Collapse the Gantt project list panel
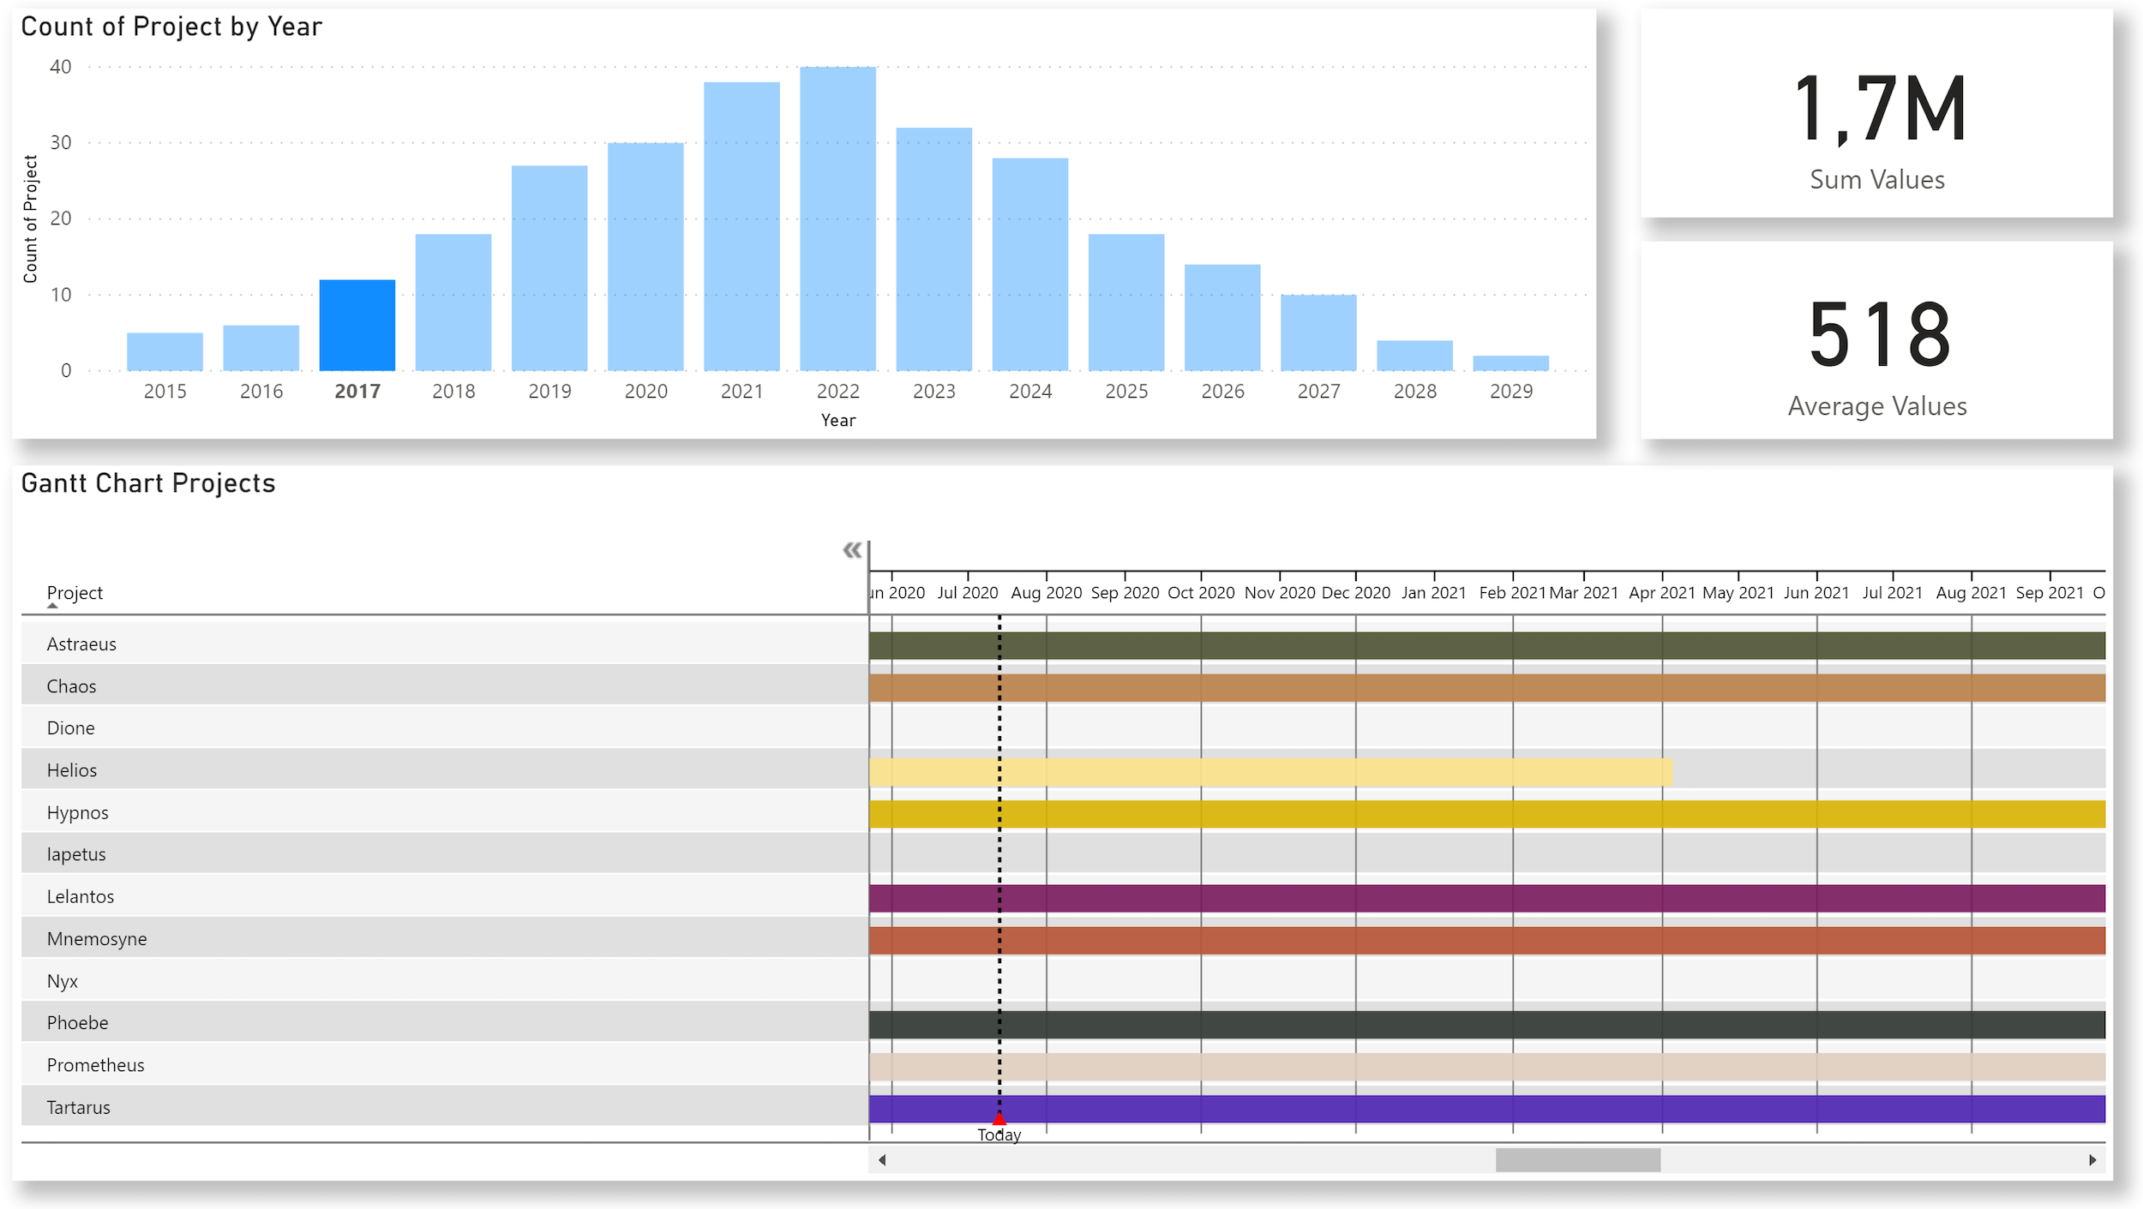 point(851,550)
